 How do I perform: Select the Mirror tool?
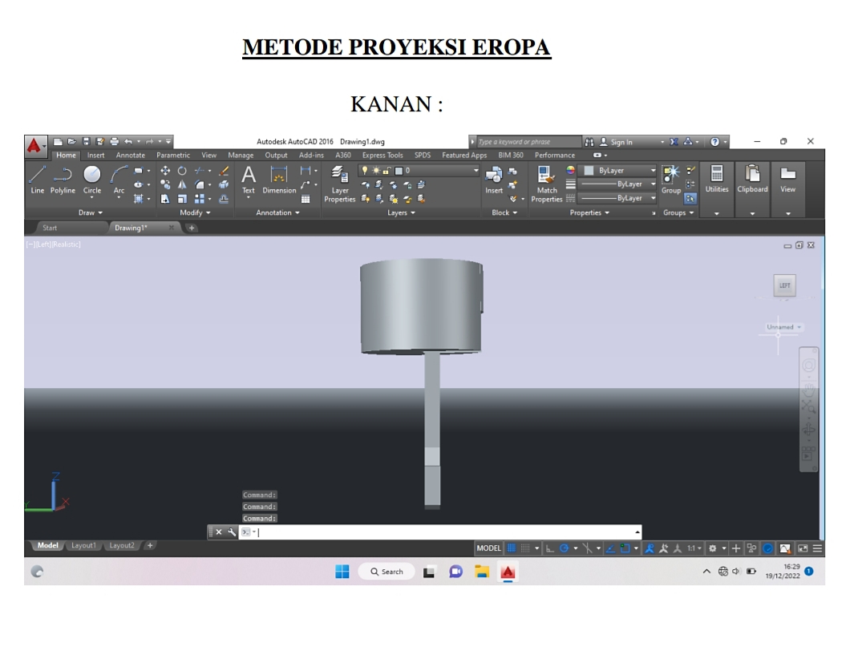pyautogui.click(x=182, y=184)
